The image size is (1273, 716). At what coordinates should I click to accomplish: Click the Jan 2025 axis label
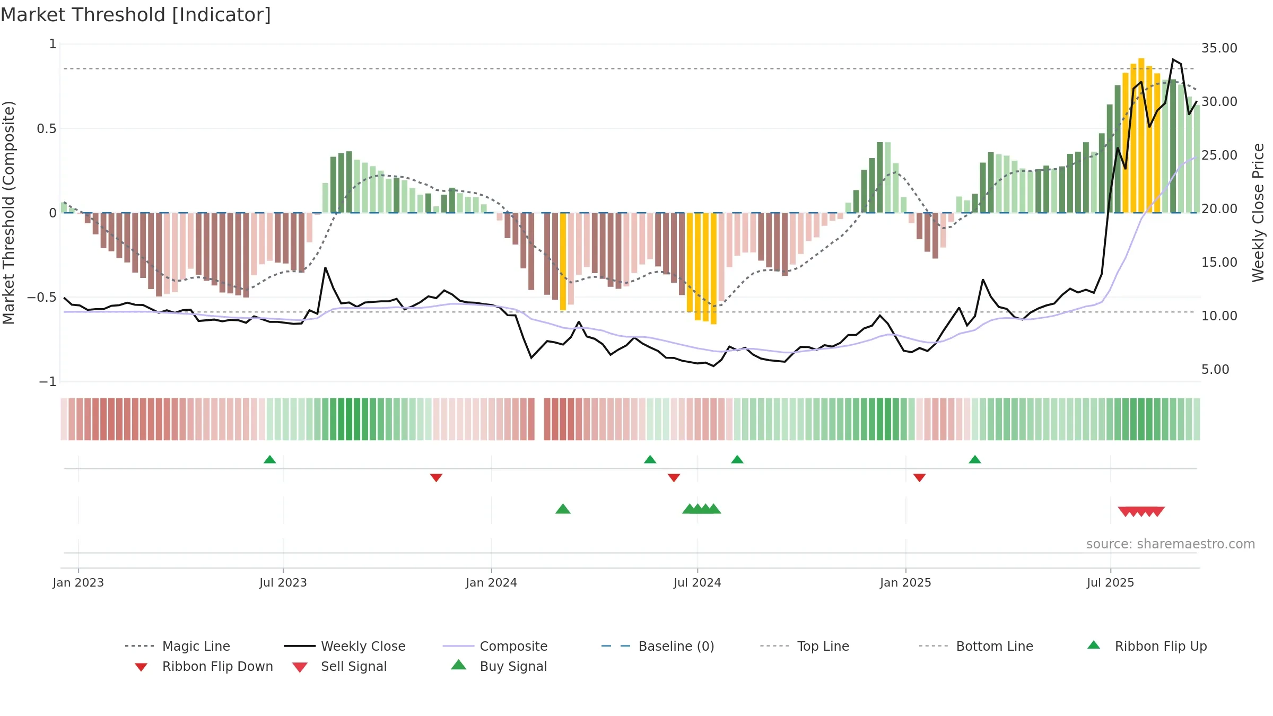click(x=905, y=582)
